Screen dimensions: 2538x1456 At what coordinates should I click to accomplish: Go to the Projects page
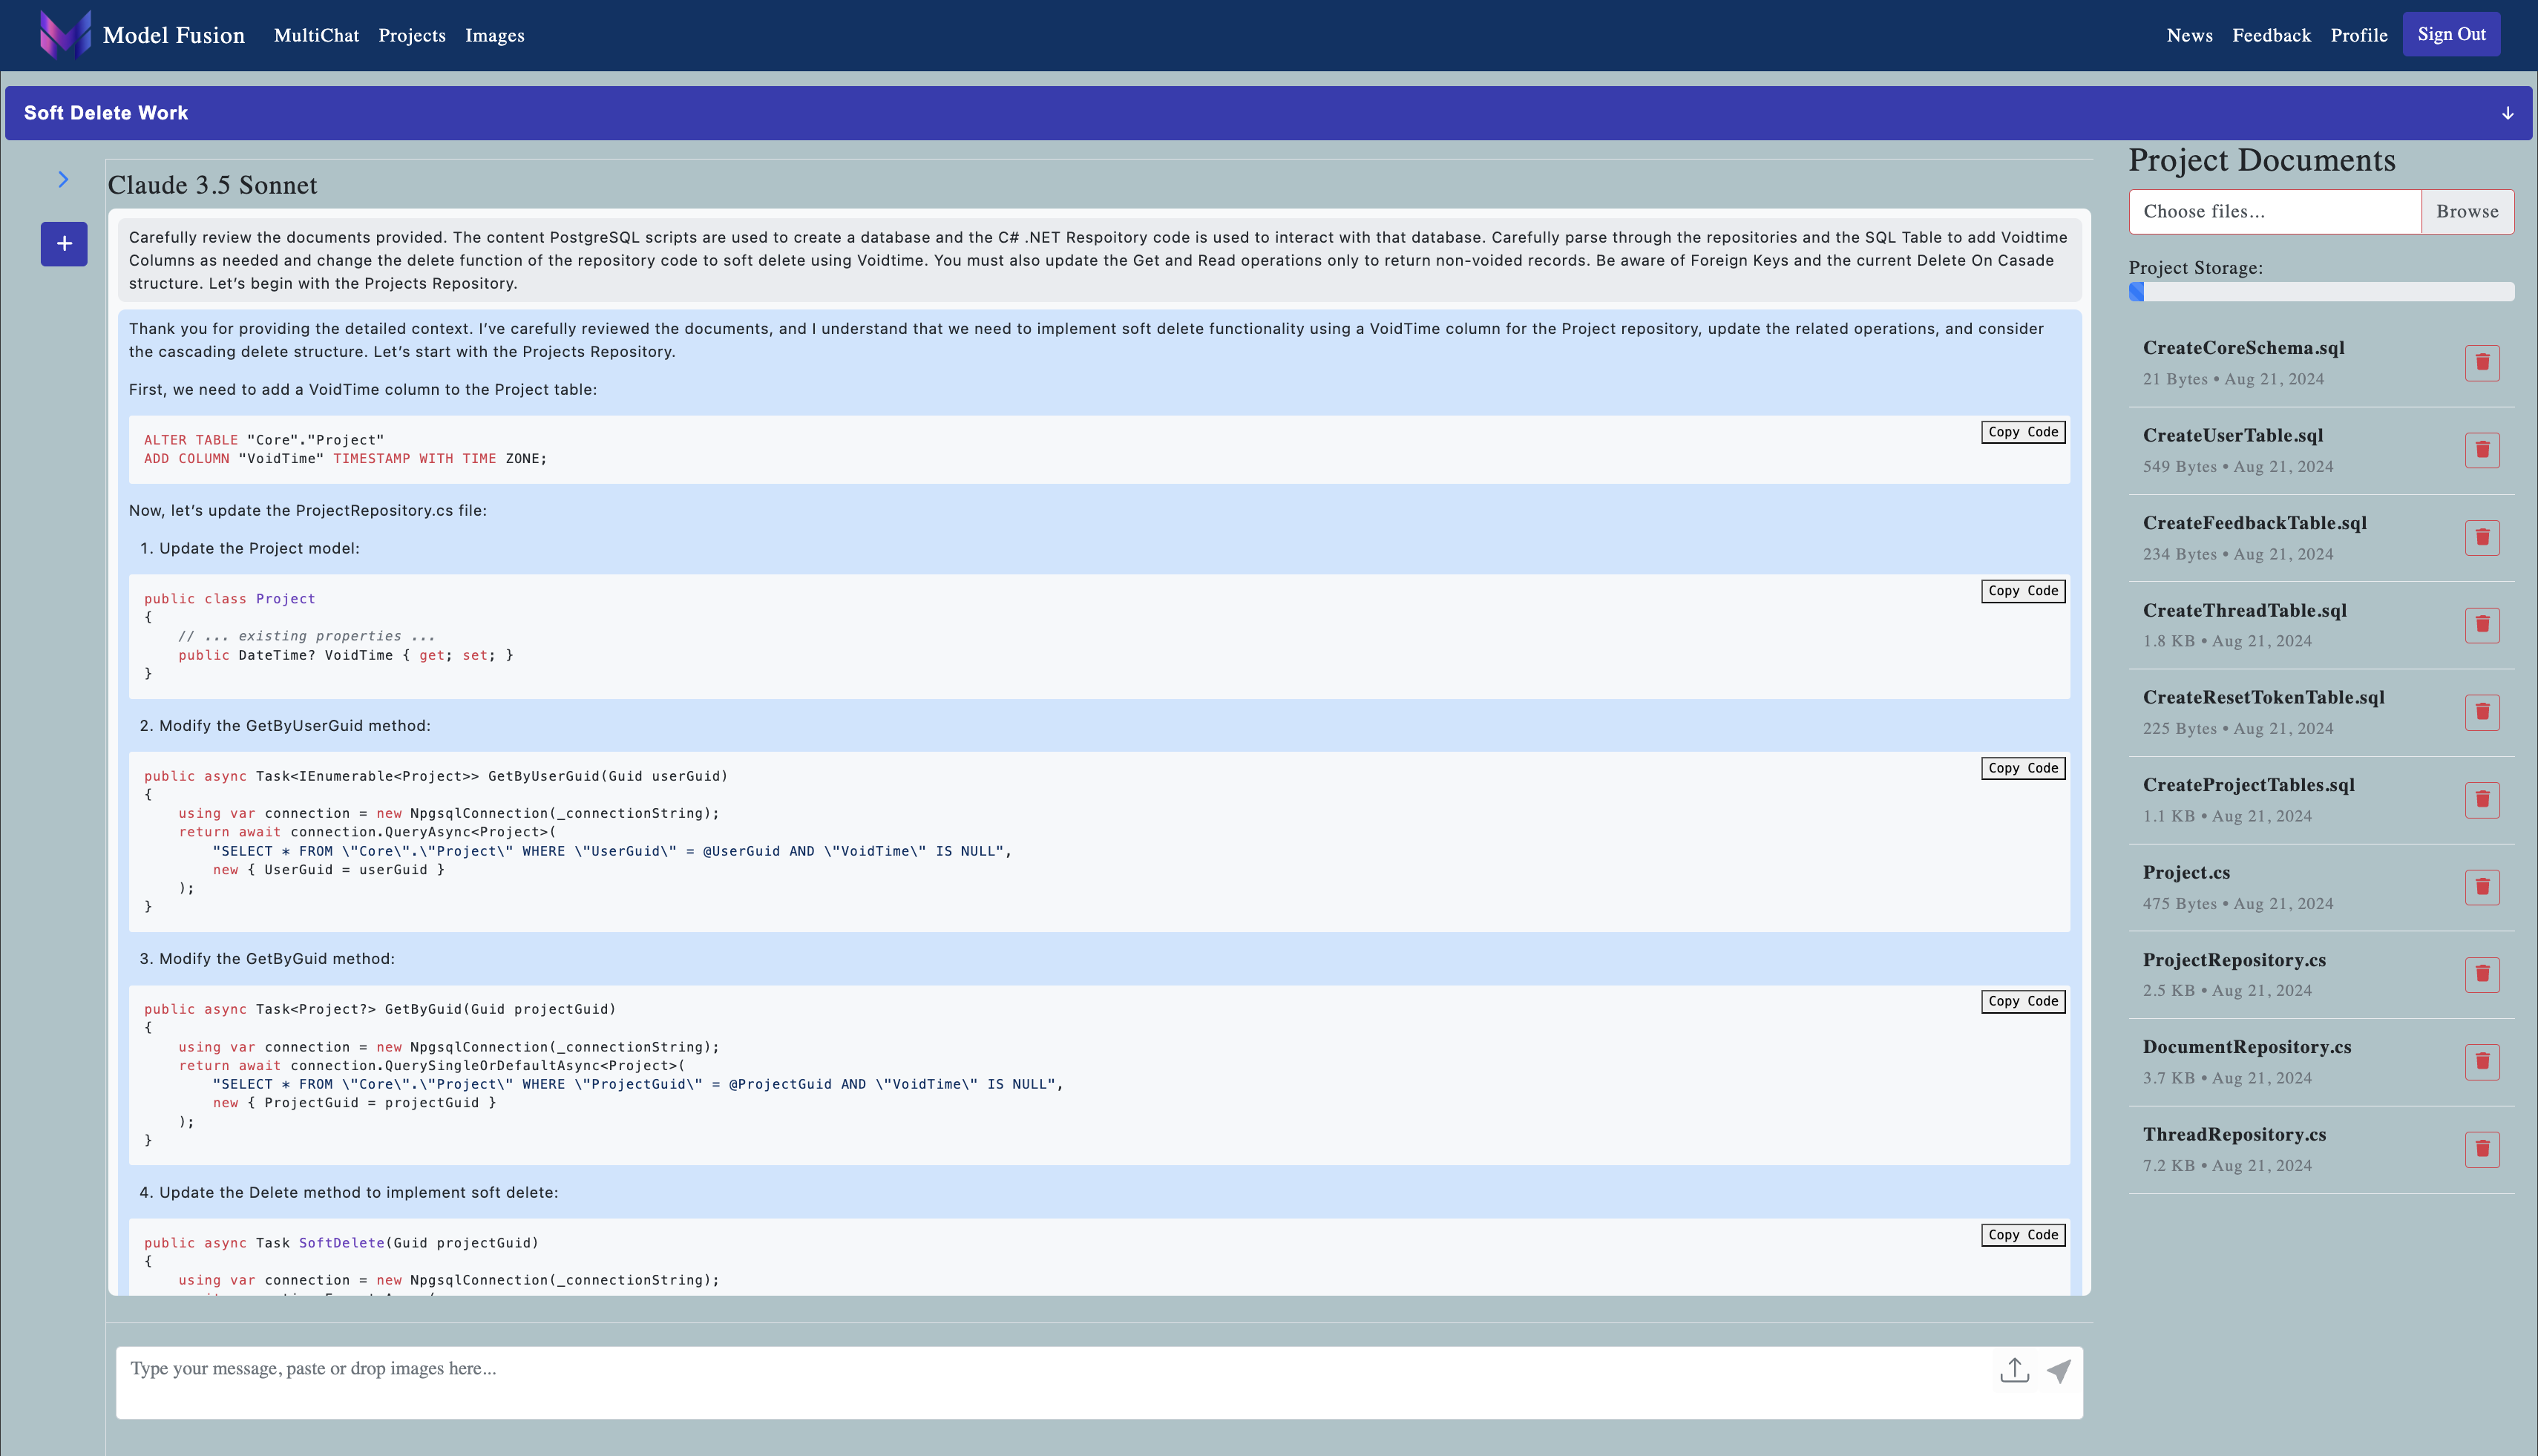coord(412,35)
